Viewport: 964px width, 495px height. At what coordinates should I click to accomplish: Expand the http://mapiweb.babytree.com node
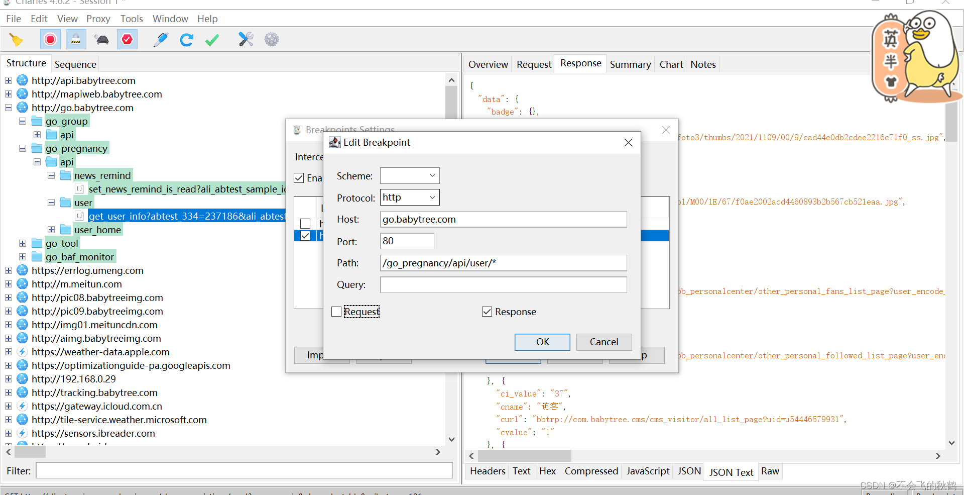(9, 94)
